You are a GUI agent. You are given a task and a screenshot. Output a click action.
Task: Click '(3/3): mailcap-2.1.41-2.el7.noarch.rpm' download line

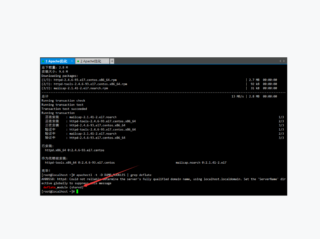(x=75, y=88)
